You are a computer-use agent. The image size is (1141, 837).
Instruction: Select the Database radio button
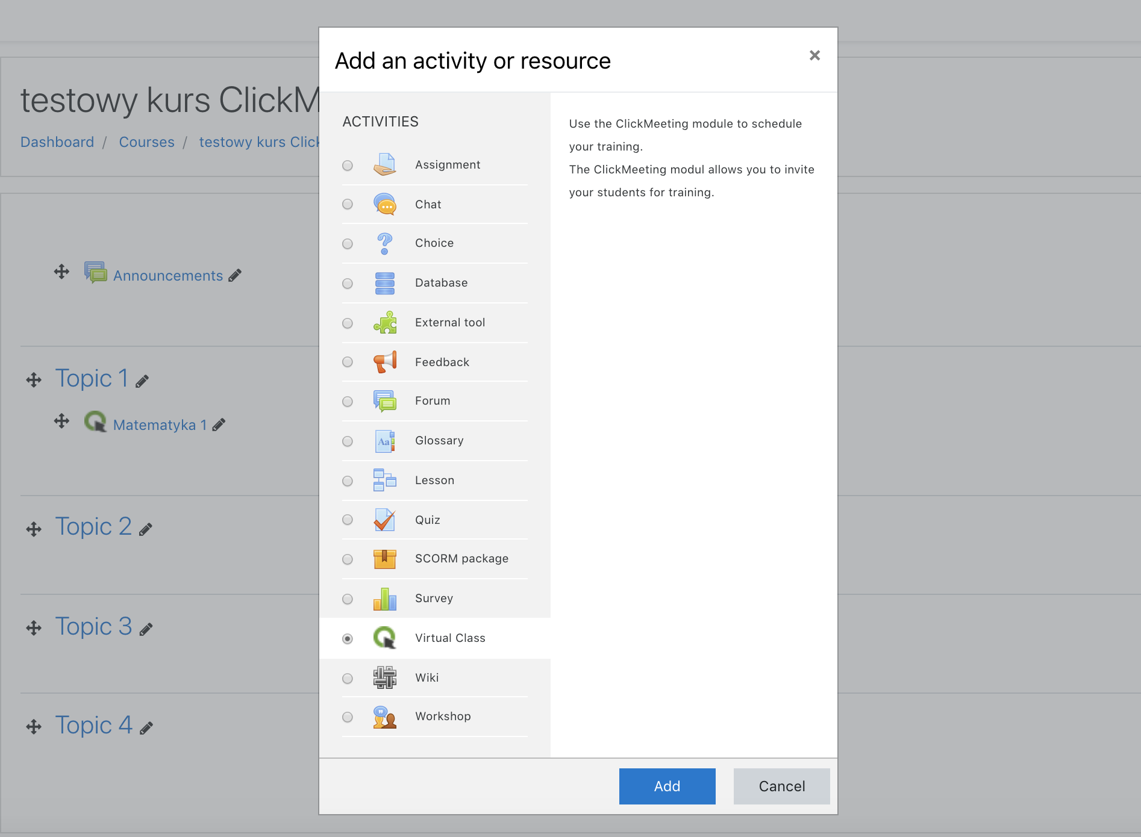pyautogui.click(x=348, y=283)
